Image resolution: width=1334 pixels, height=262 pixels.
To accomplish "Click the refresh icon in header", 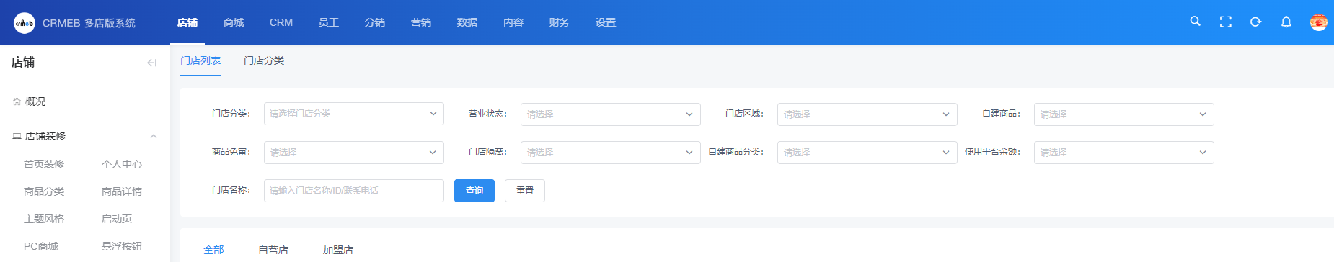I will coord(1255,22).
